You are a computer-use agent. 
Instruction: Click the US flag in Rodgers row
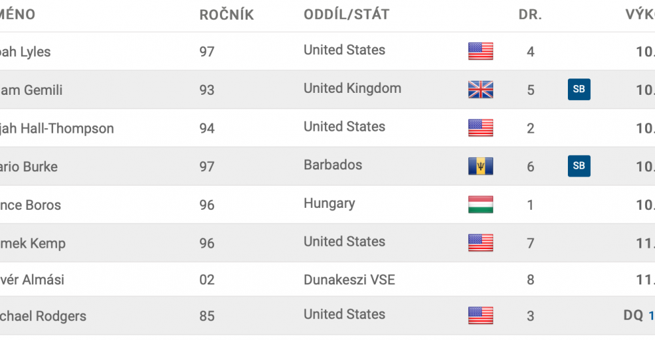[x=480, y=315]
